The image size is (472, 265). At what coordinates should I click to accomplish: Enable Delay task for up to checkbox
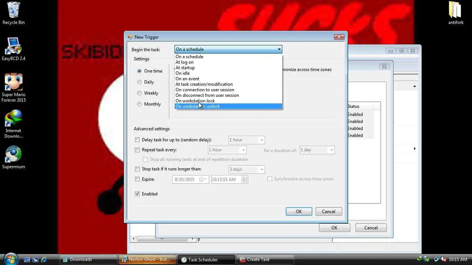click(138, 140)
